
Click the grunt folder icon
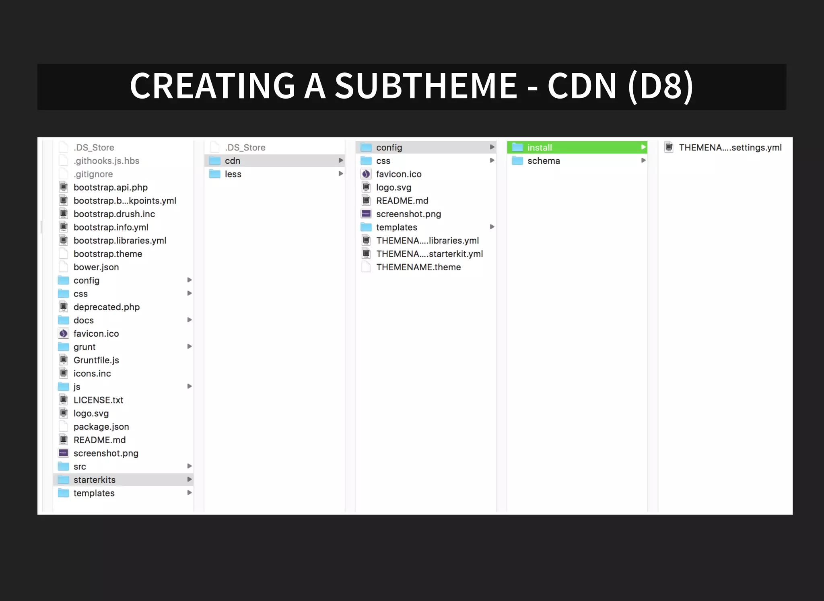[x=64, y=346]
